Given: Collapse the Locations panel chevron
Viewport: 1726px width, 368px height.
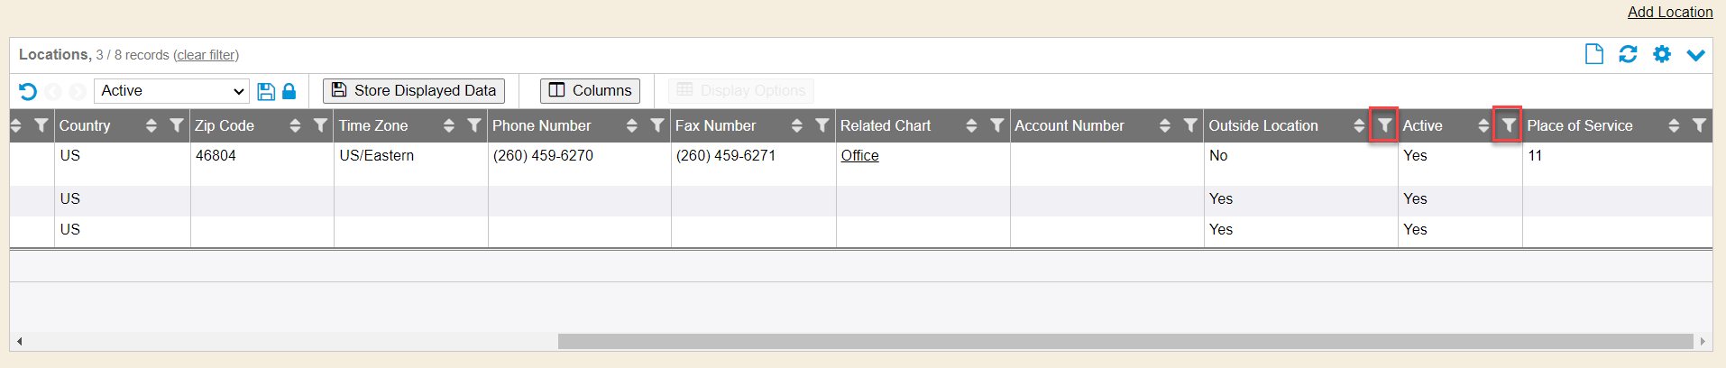Looking at the screenshot, I should (1695, 55).
